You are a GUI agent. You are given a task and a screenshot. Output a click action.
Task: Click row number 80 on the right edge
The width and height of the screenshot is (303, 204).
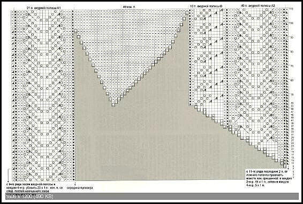(292, 51)
